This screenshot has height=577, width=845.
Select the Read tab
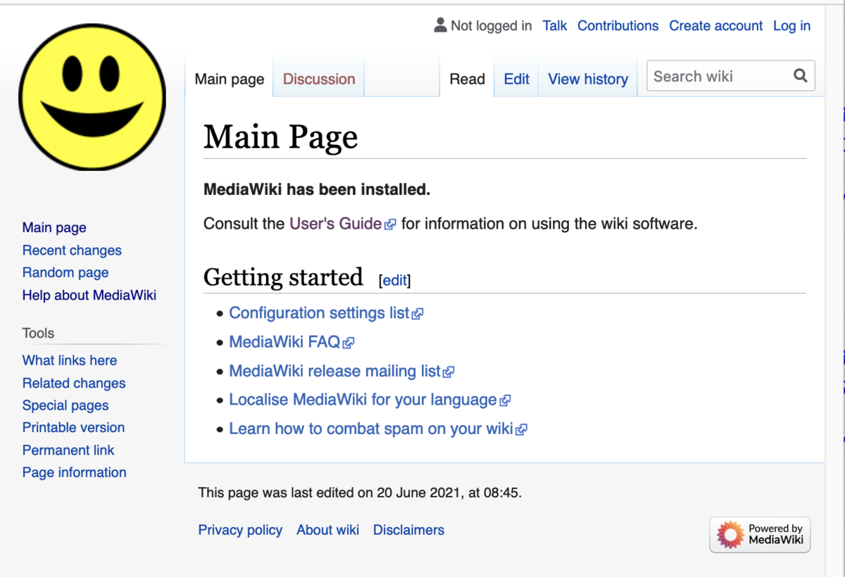[x=468, y=79]
